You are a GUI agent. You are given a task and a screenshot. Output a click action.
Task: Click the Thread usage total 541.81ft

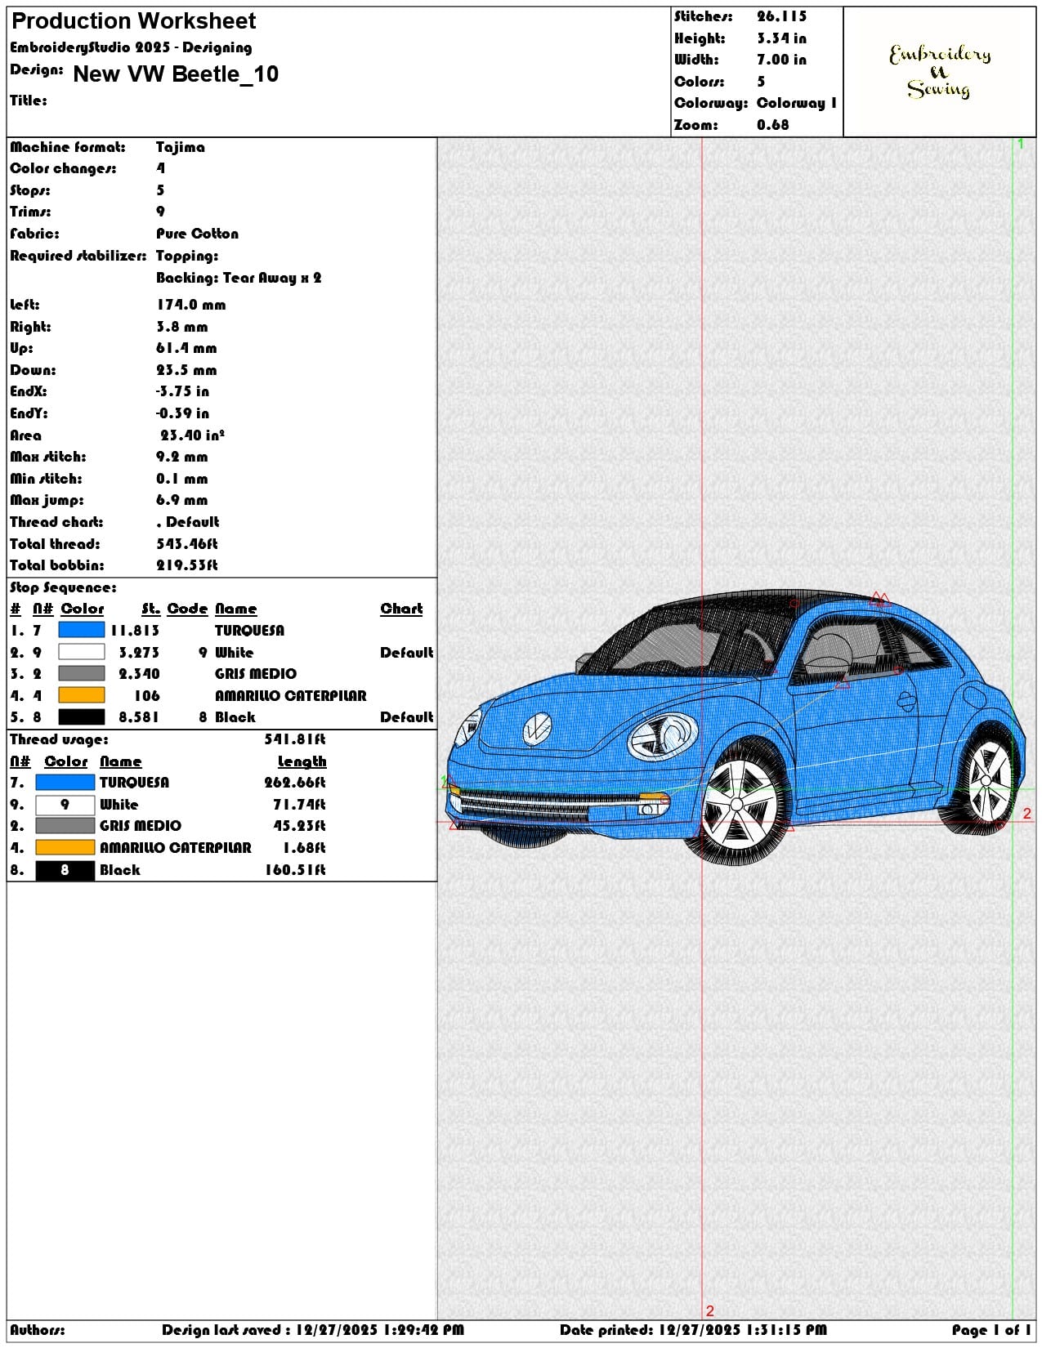coord(295,739)
